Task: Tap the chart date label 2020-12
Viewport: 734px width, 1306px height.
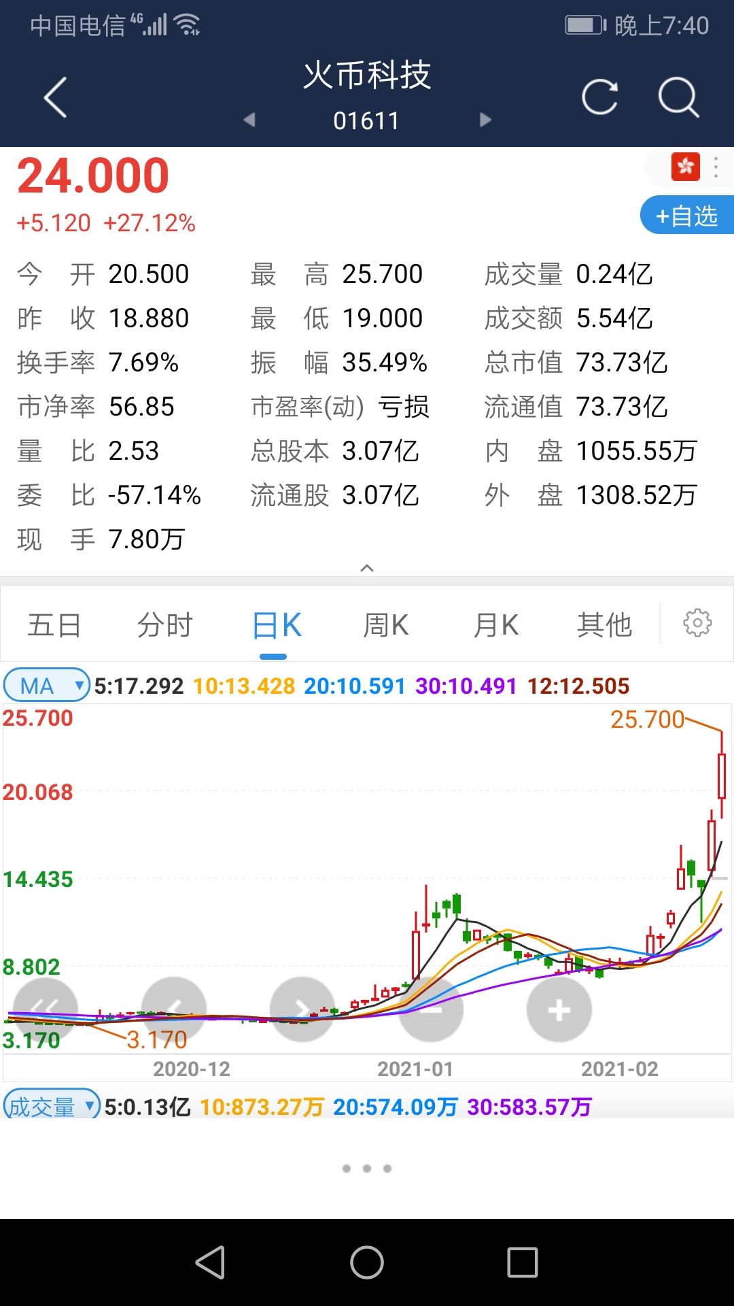Action: coord(192,1069)
